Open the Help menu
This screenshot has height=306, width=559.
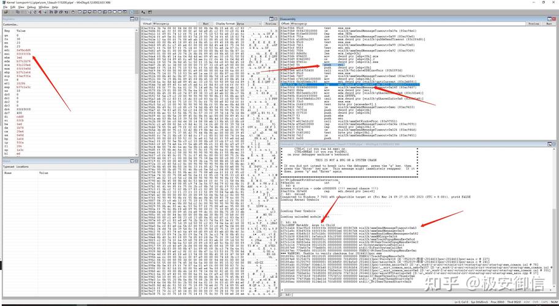(55, 7)
